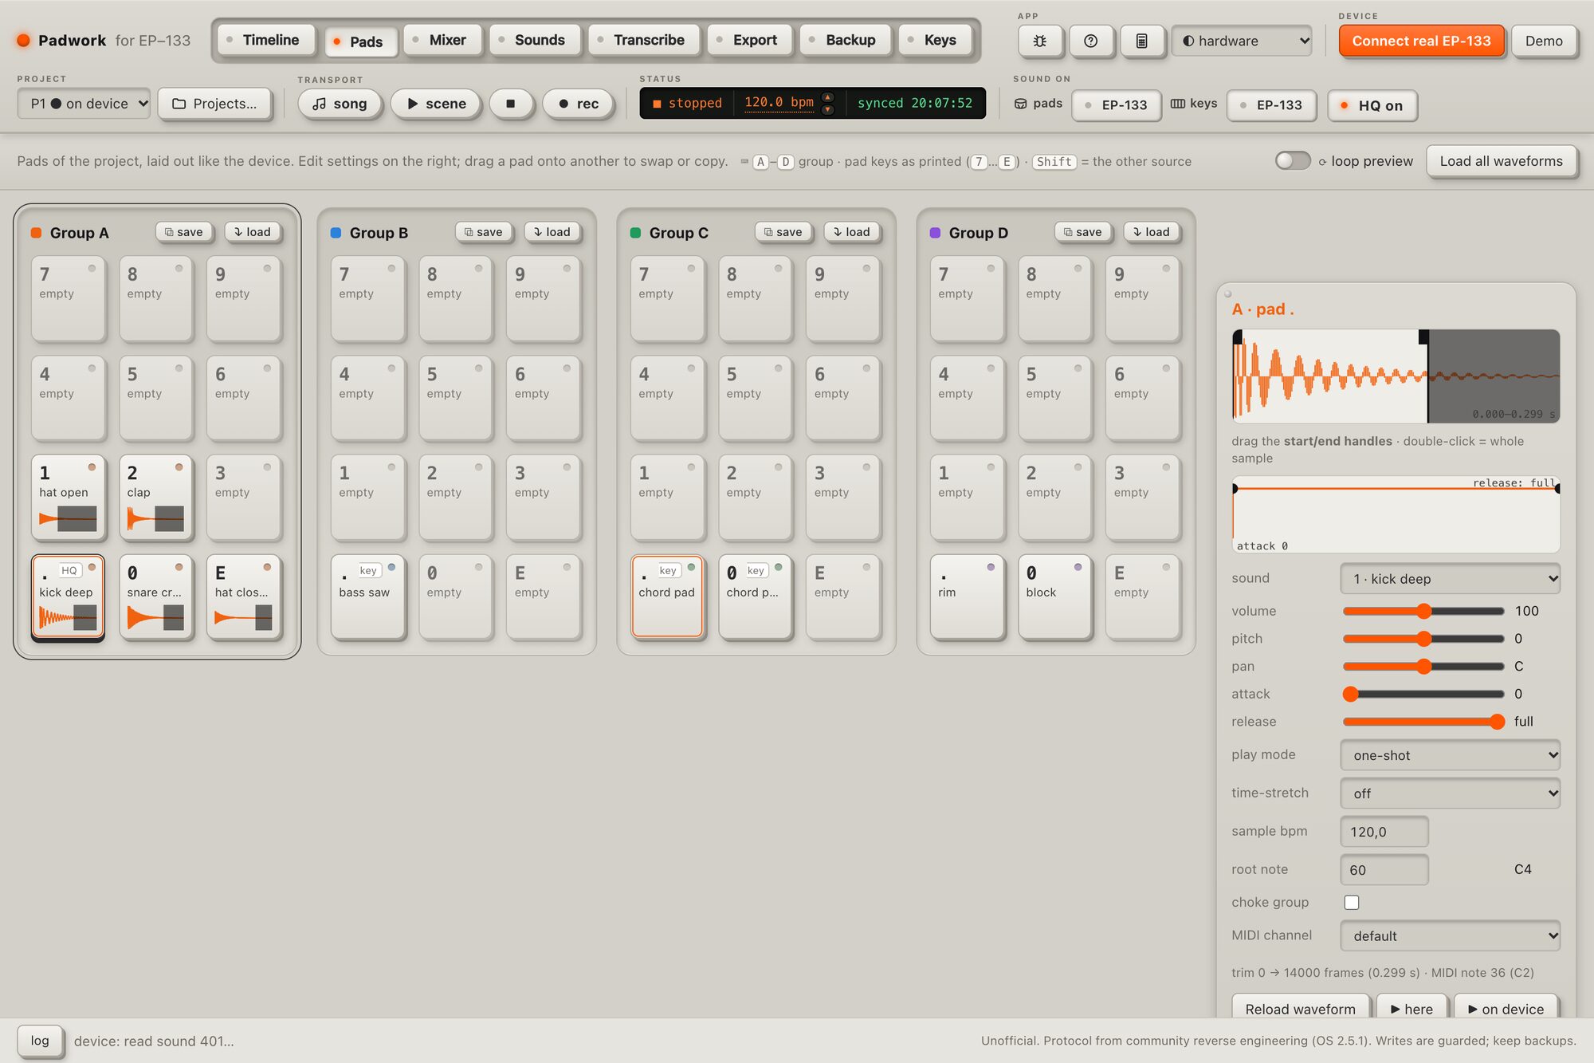The image size is (1594, 1063).
Task: Open the P1 on device project dropdown
Action: 84,104
